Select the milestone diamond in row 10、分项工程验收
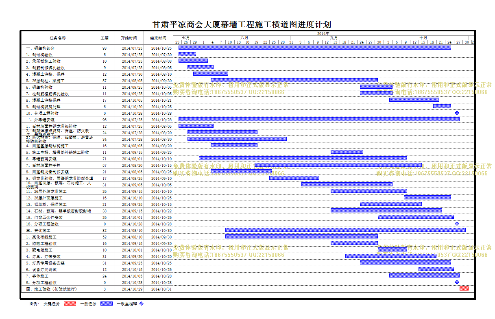The image size is (495, 319). click(457, 113)
